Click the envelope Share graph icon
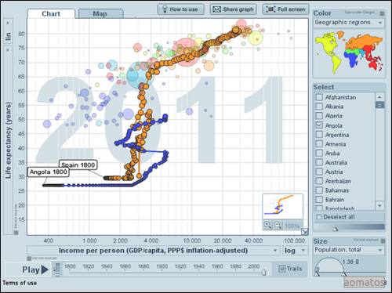 point(216,9)
